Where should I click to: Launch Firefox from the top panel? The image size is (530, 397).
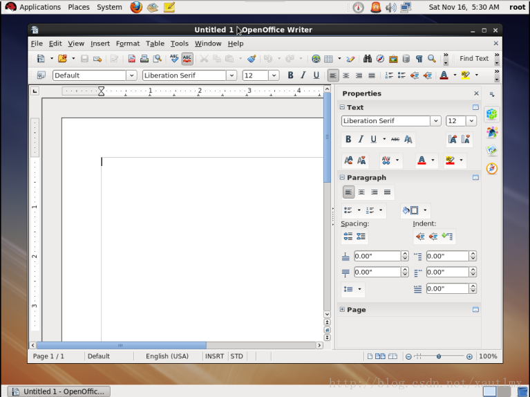tap(136, 7)
